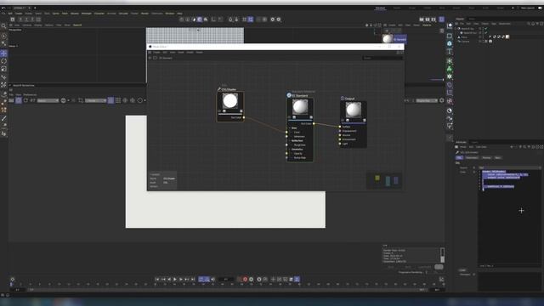The image size is (544, 306).
Task: Click the material preview thumbnail in Material Manager
Action: [388, 38]
